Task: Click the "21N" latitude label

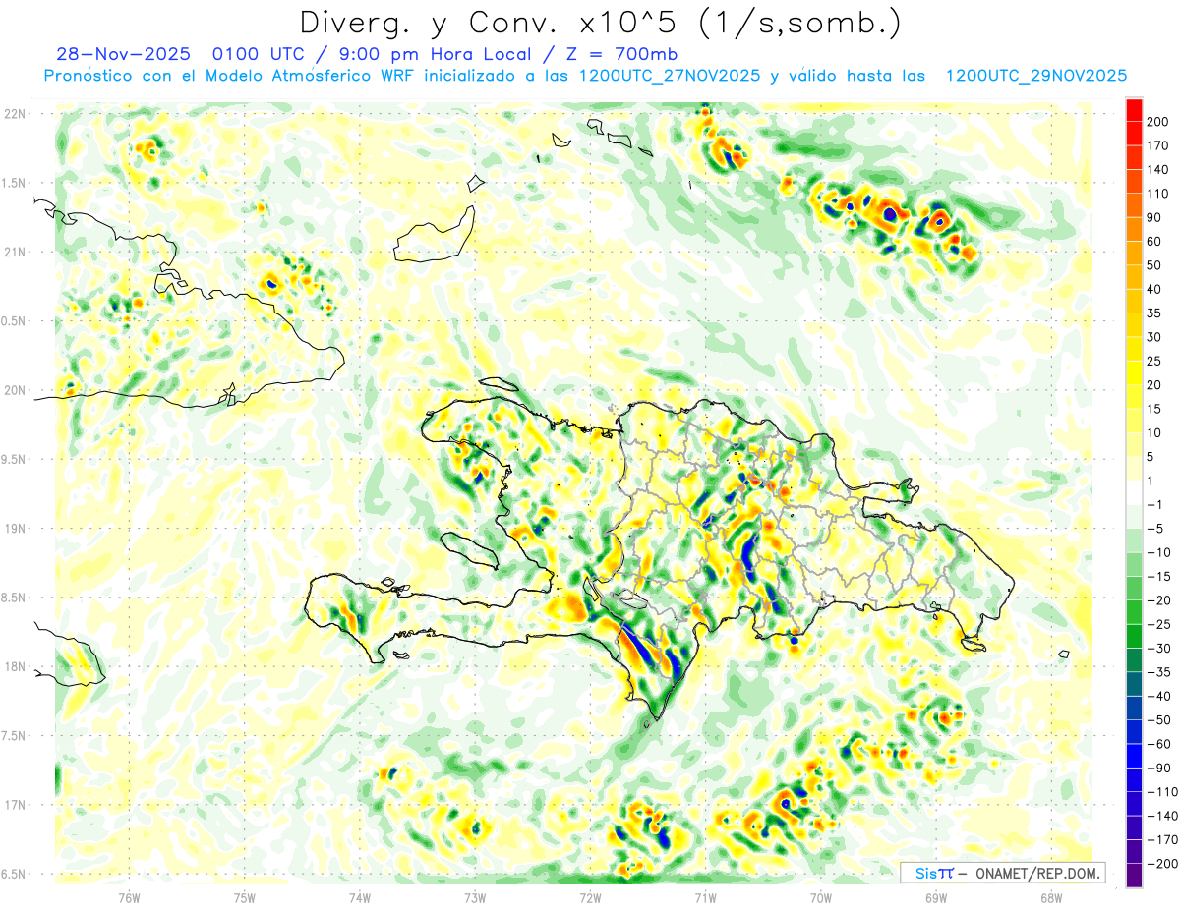Action: coord(14,252)
